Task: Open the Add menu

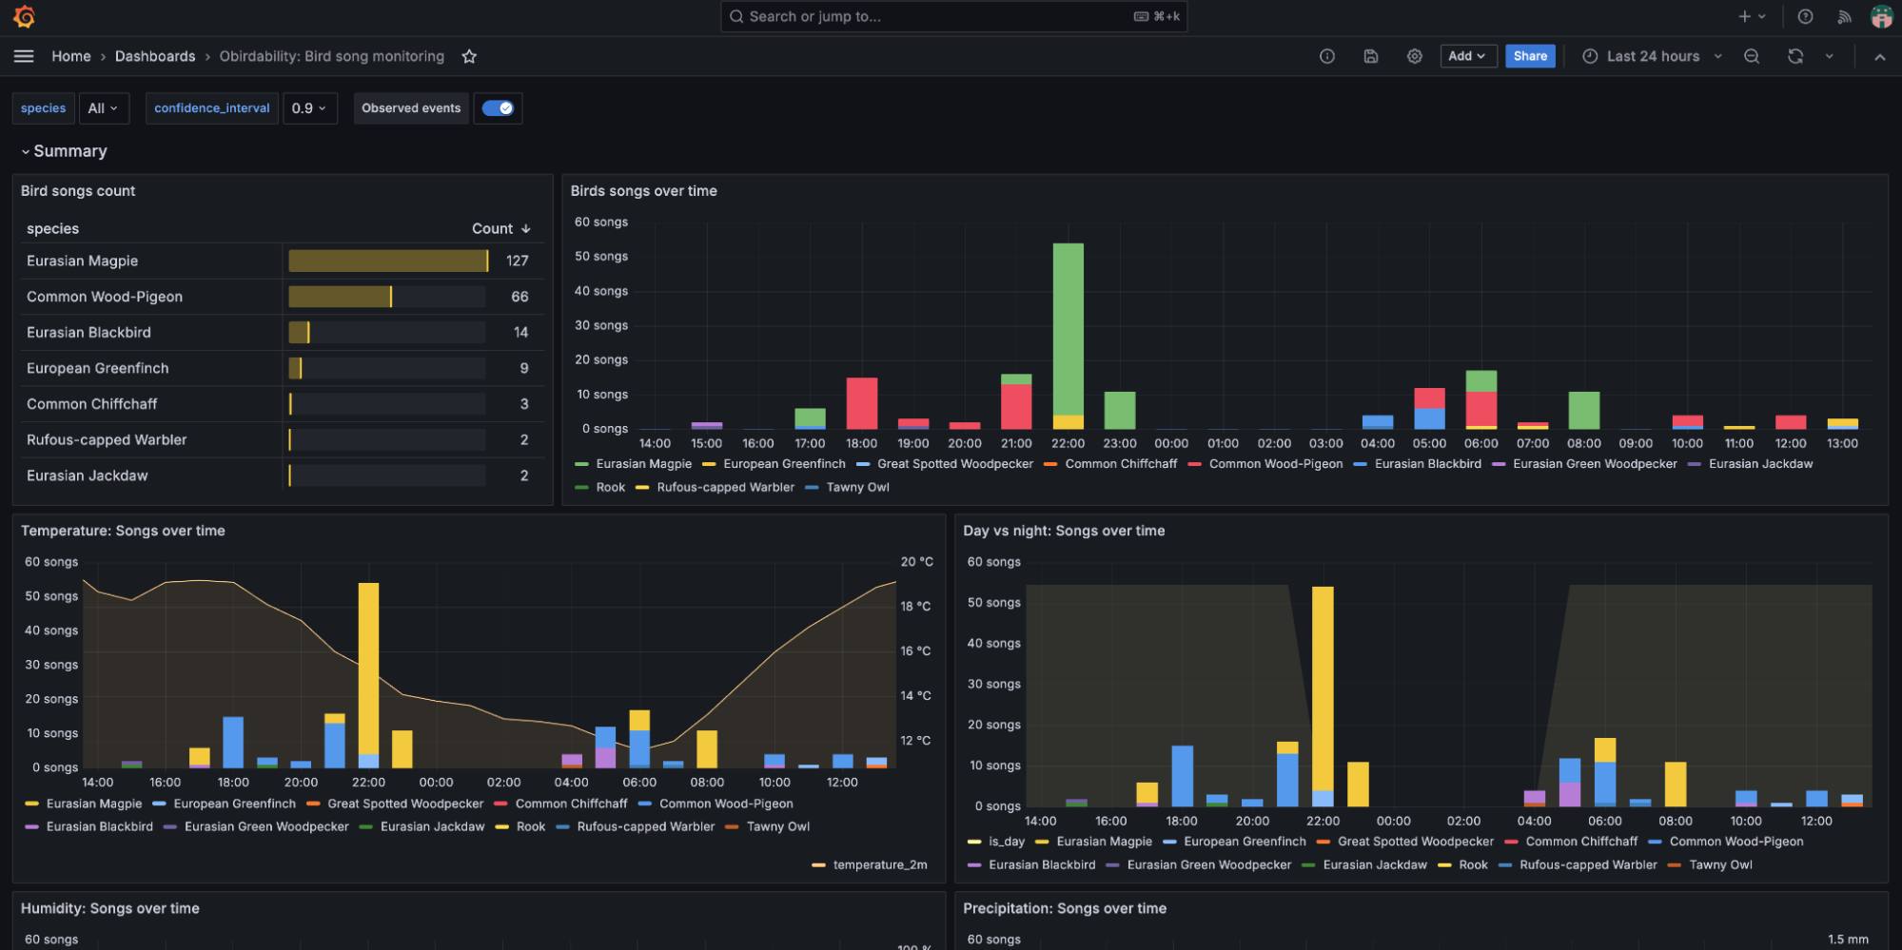Action: (1467, 56)
